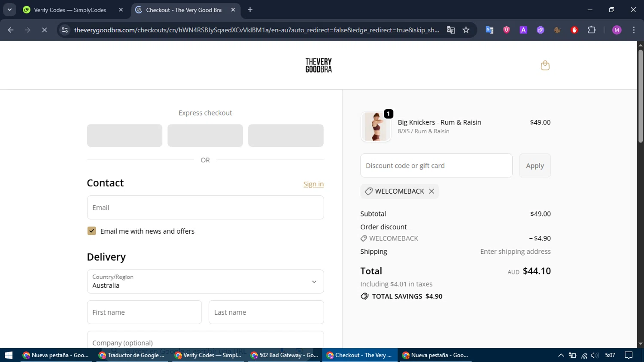Click the Apply discount button
Viewport: 644px width, 362px height.
(x=535, y=165)
